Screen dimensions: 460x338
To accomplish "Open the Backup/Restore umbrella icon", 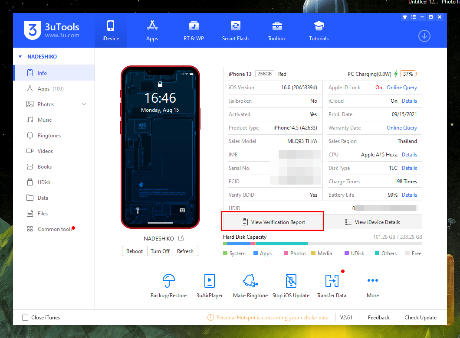I will pos(168,281).
